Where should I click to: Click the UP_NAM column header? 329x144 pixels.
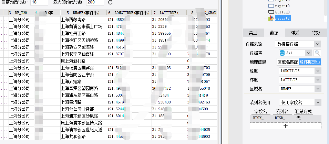(x=21, y=13)
